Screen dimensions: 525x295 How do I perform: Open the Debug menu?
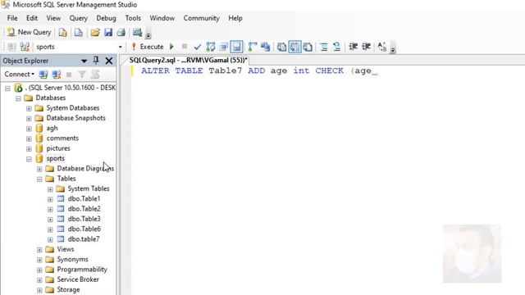(x=106, y=18)
